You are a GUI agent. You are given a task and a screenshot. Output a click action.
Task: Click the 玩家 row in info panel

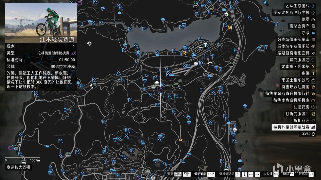click(41, 46)
